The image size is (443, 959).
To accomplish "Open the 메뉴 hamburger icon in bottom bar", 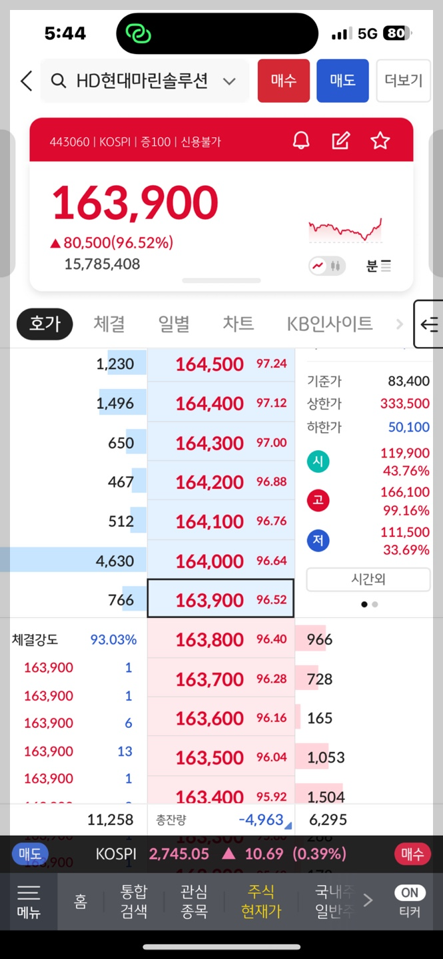I will [x=28, y=902].
